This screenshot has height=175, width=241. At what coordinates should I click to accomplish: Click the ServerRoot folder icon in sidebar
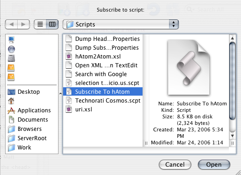coord(12,138)
